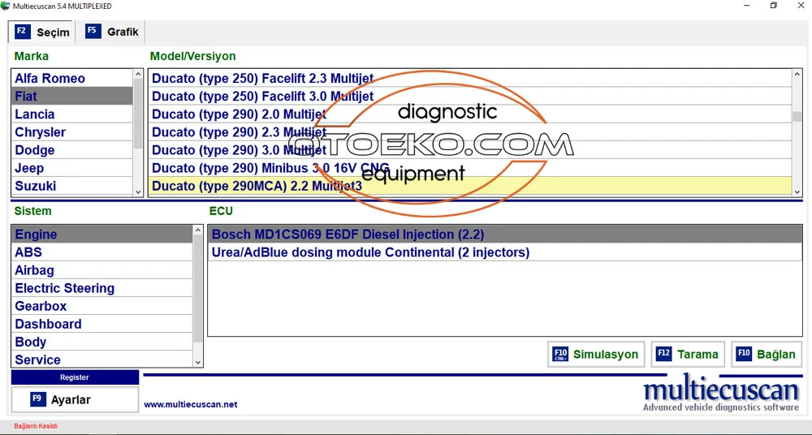Click scroll down arrow of Marka list

pos(138,192)
